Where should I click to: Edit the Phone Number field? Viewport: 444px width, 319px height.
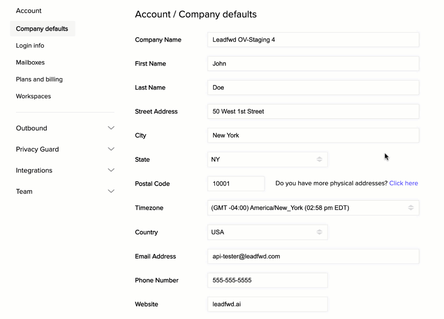coord(268,280)
